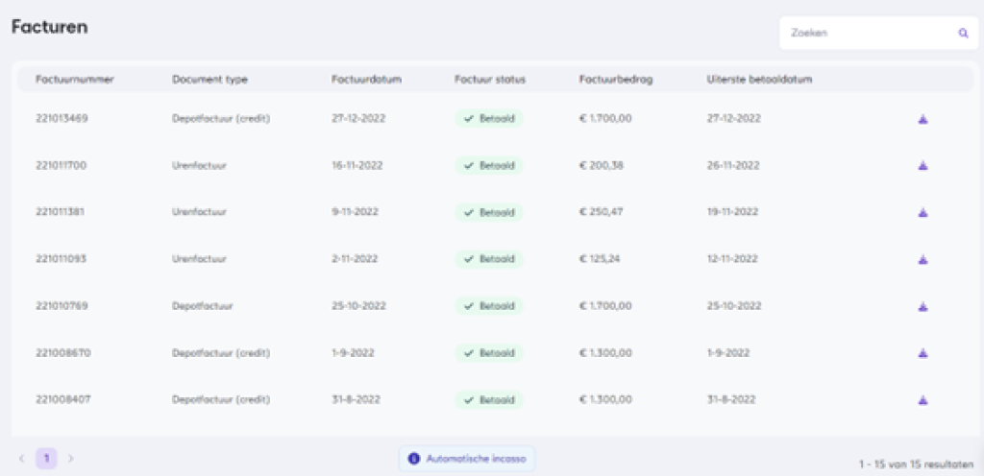This screenshot has width=984, height=476.
Task: Sort by Factuurdatum column header
Action: click(366, 79)
